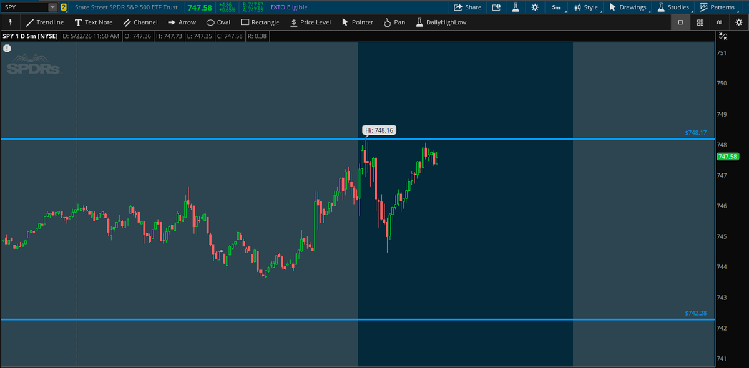Click the Share button
Screen dimensions: 749x368
(468, 7)
